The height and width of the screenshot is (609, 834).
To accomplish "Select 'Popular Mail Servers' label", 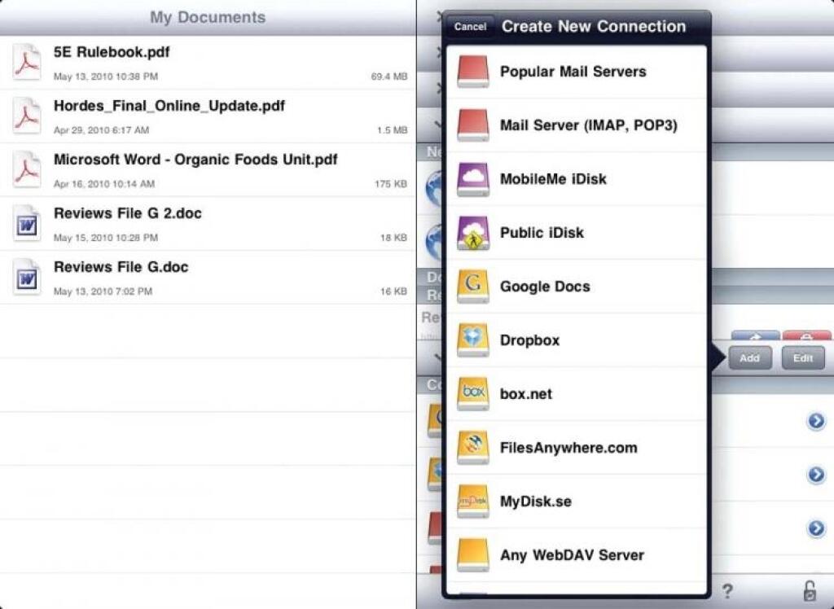I will [x=573, y=72].
